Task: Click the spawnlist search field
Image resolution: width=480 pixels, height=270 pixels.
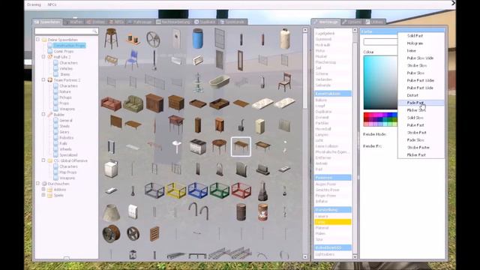Action: (x=66, y=31)
